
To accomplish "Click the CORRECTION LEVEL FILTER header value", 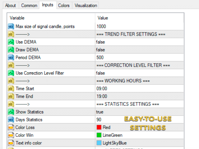I will click(x=133, y=65).
